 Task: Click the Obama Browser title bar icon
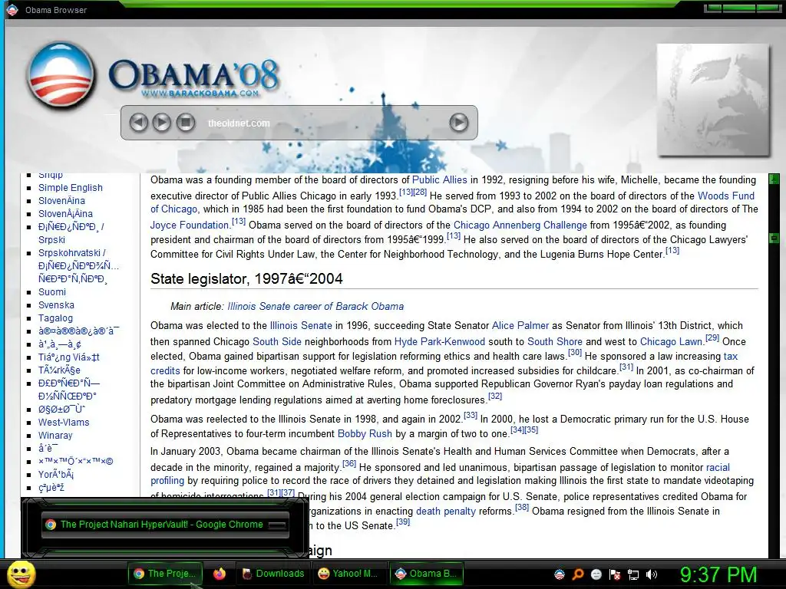tap(12, 9)
